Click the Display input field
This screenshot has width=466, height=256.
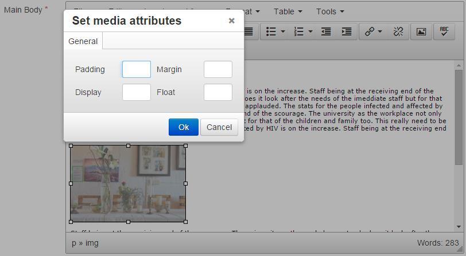pos(137,92)
